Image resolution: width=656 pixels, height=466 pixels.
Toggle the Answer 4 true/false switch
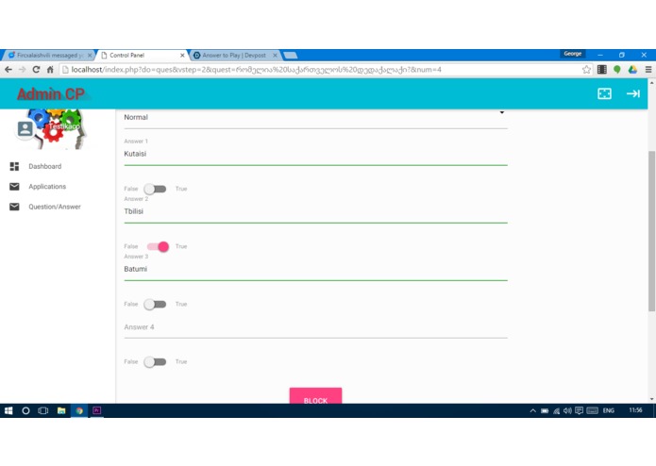pos(155,362)
